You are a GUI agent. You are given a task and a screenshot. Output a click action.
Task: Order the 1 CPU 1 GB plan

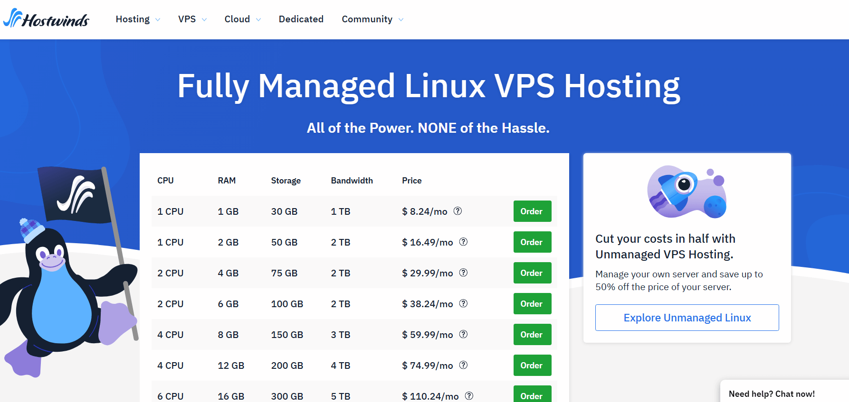point(532,211)
